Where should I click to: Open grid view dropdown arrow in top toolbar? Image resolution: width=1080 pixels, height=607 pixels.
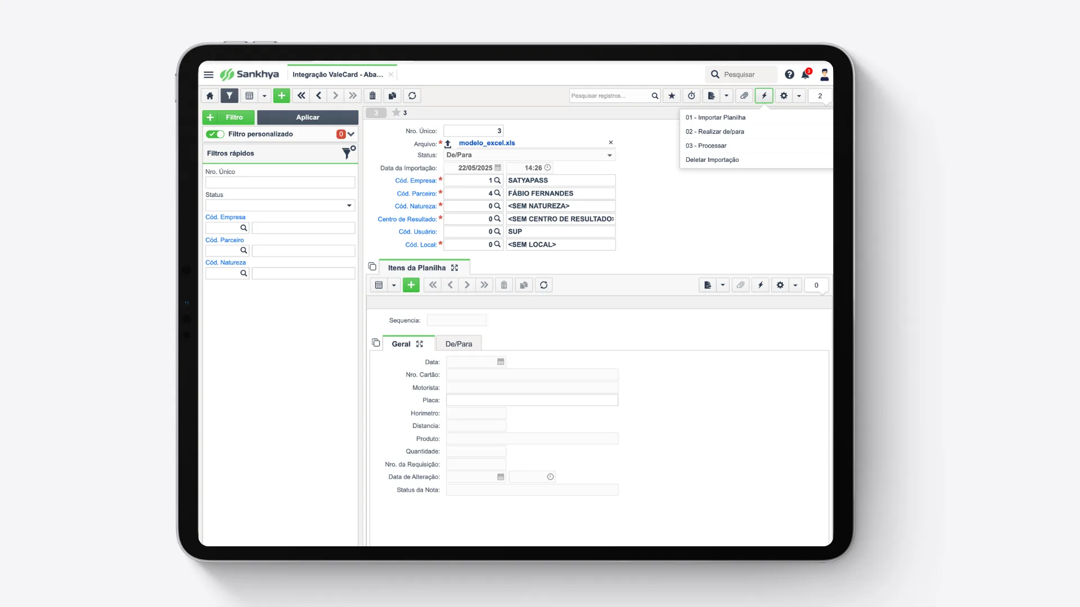click(264, 96)
